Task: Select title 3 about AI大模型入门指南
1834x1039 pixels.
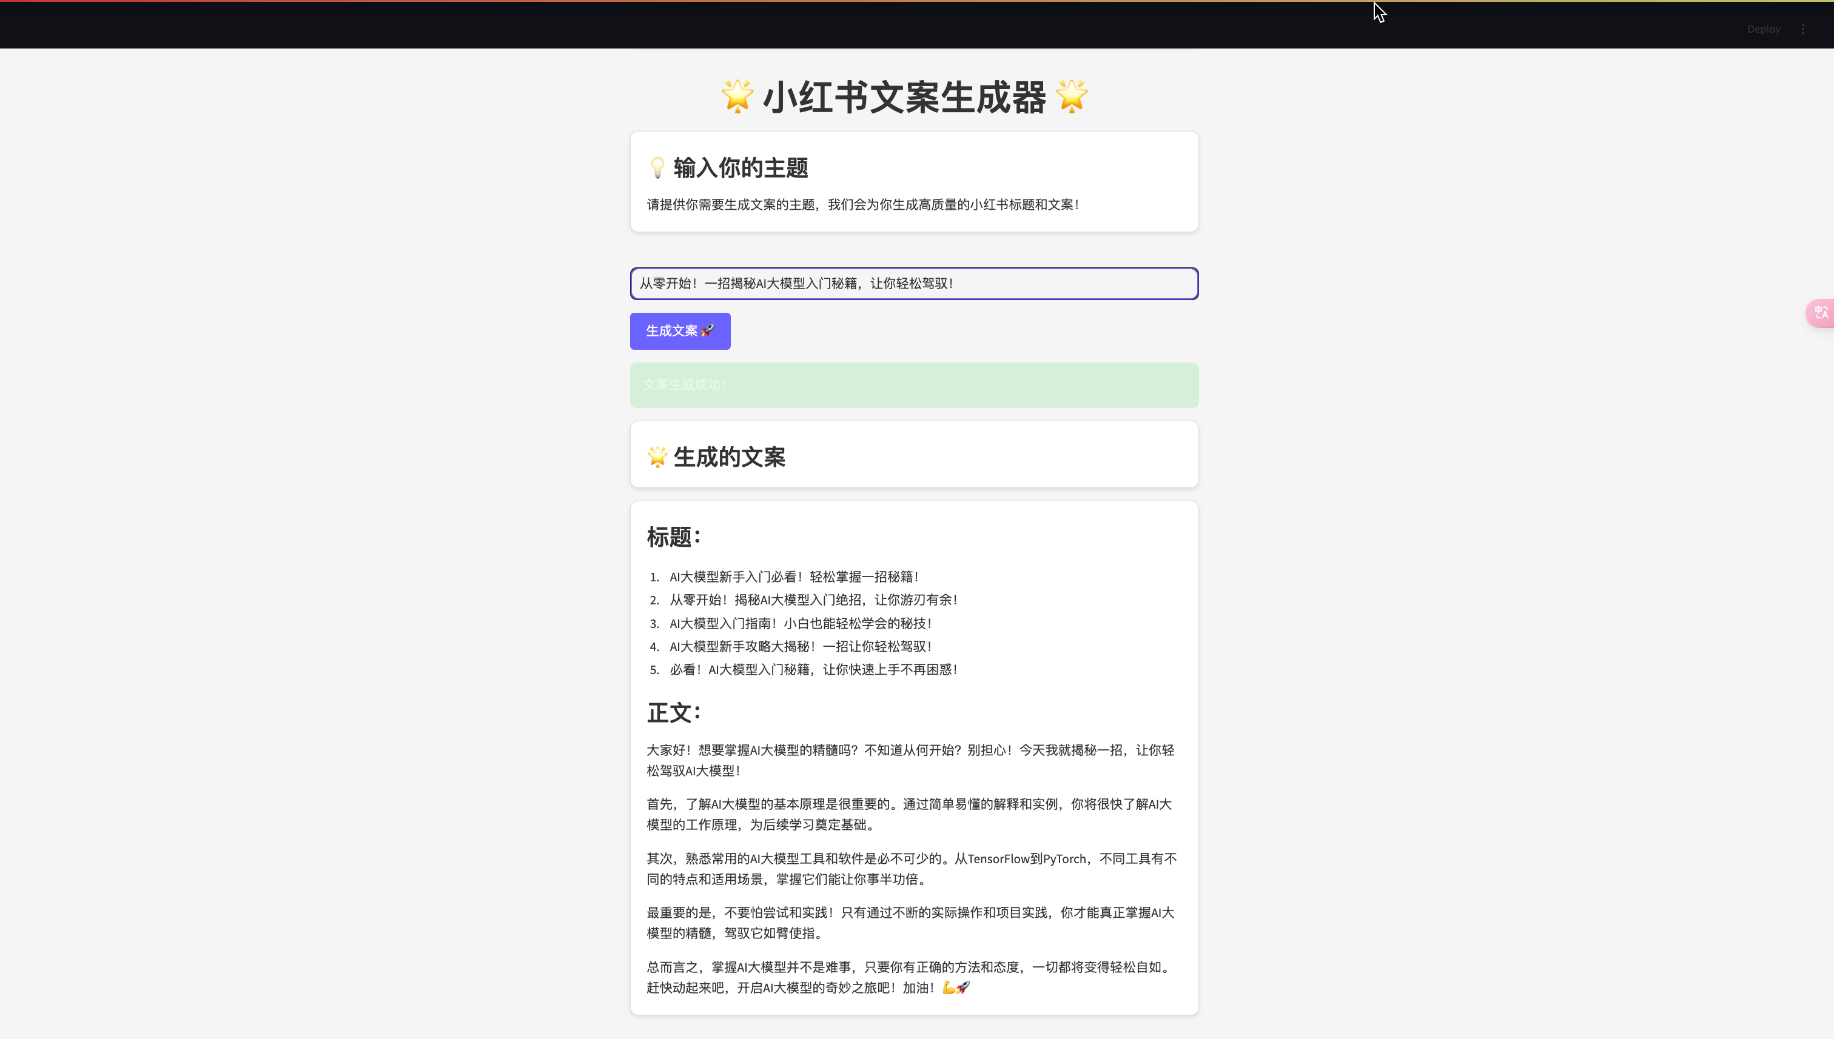Action: 799,624
